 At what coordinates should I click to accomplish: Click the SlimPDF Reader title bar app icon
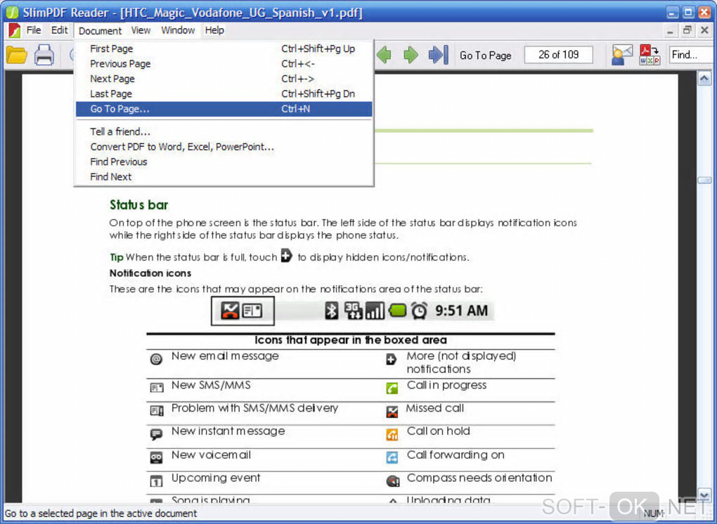point(13,13)
